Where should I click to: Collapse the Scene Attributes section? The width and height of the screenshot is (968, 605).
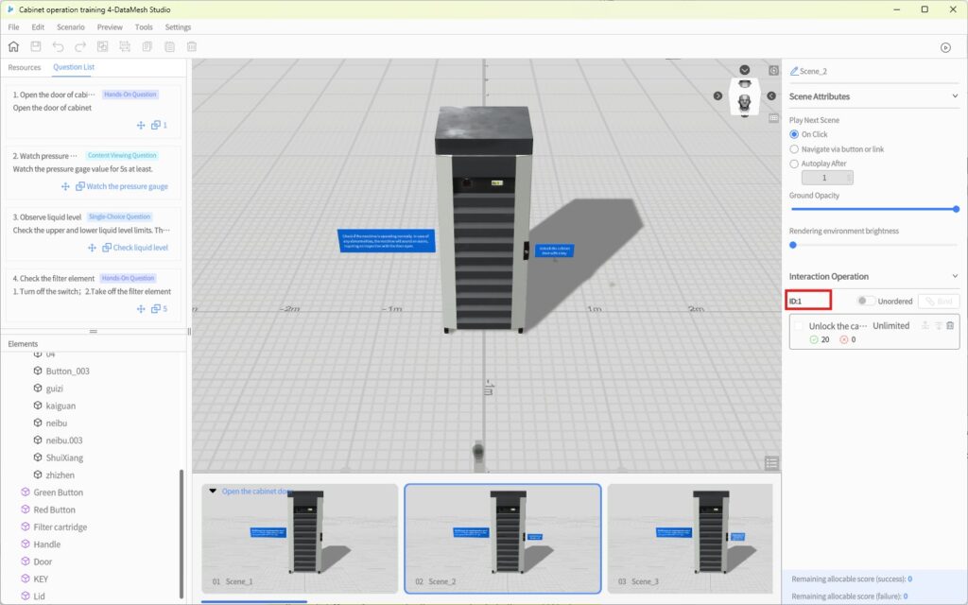click(x=955, y=96)
